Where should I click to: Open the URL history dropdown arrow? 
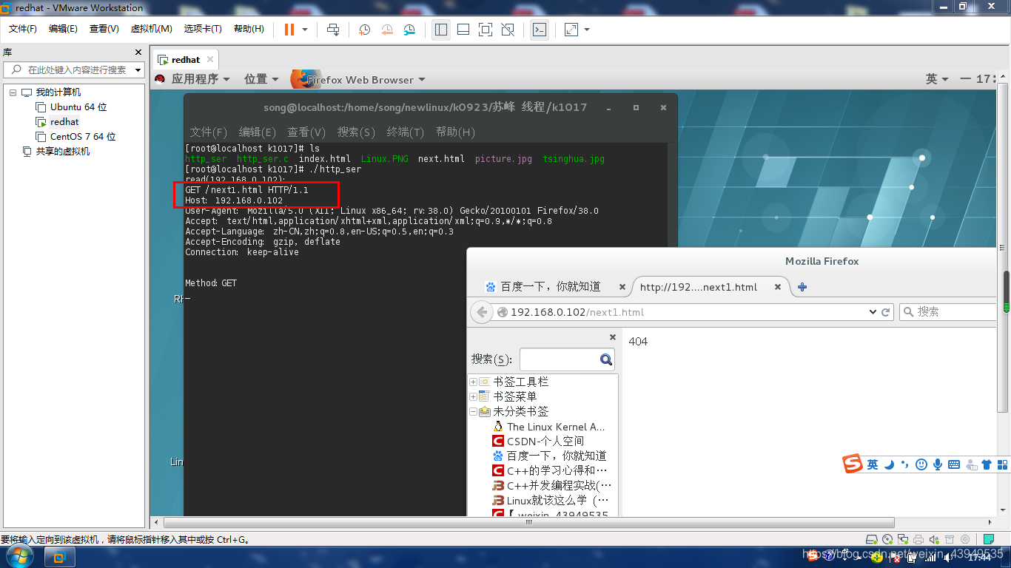point(873,312)
